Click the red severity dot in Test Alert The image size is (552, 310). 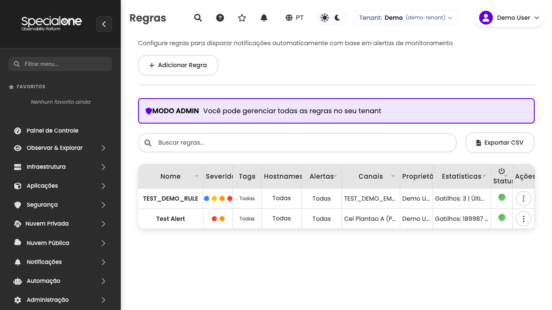coord(214,219)
